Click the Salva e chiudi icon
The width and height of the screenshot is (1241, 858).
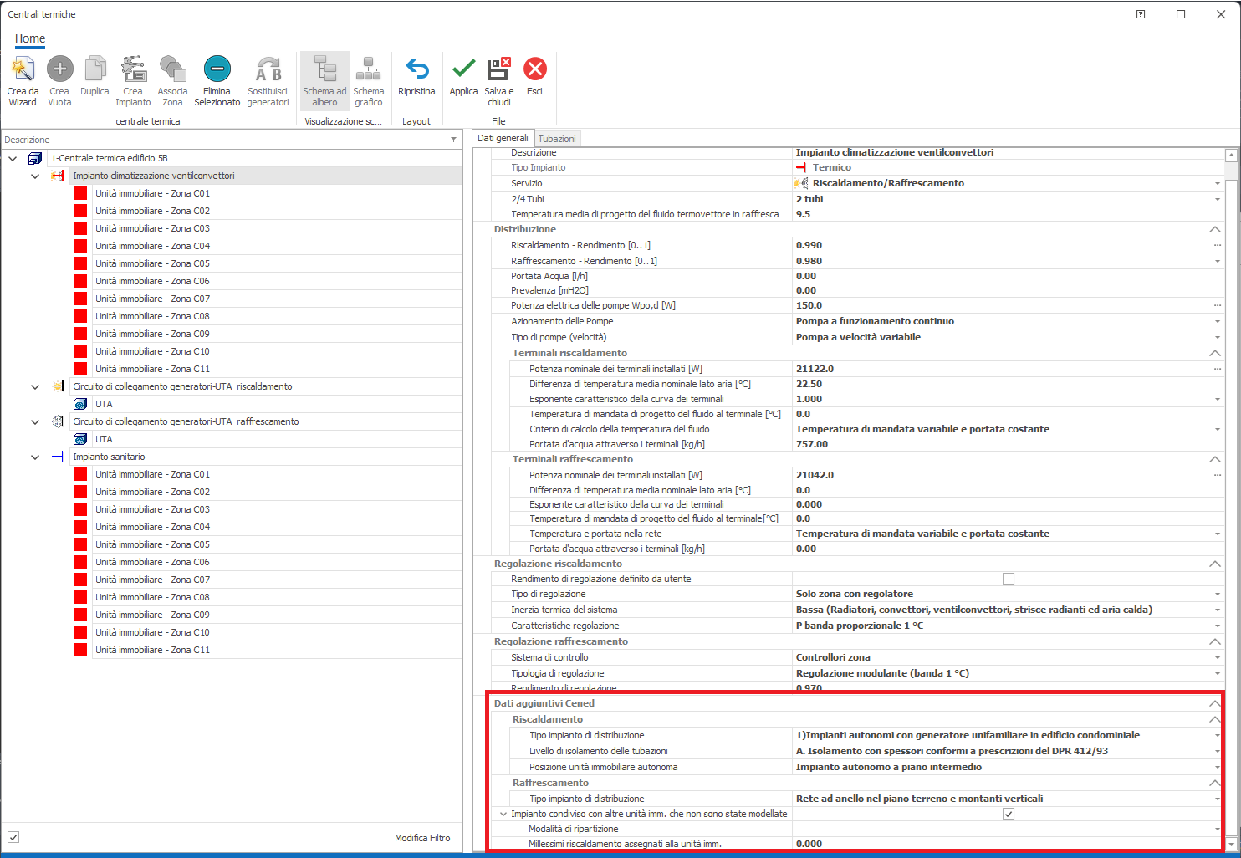pos(499,69)
